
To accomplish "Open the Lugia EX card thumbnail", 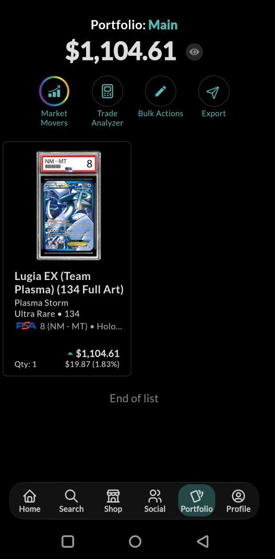I will click(x=69, y=206).
